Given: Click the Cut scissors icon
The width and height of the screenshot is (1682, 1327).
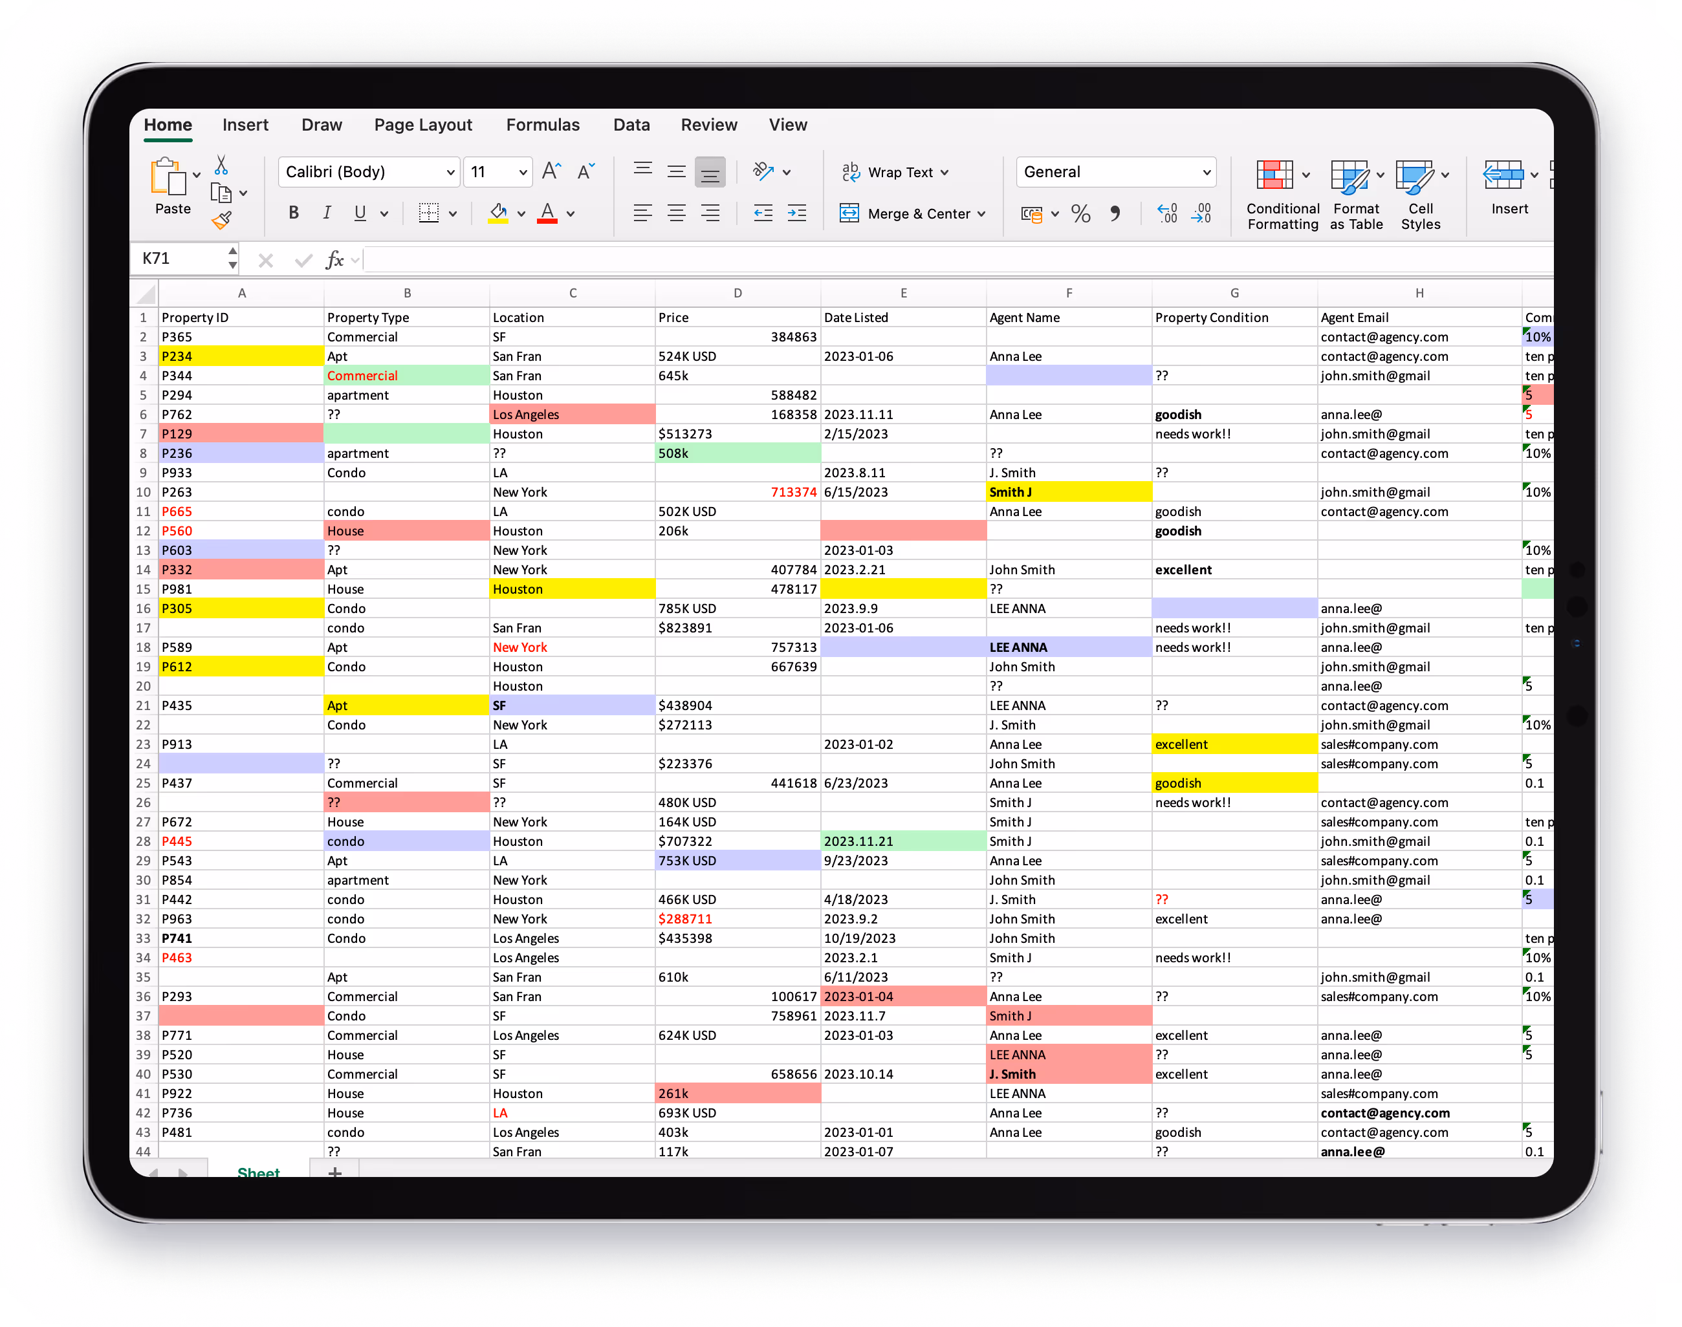Looking at the screenshot, I should [x=221, y=165].
